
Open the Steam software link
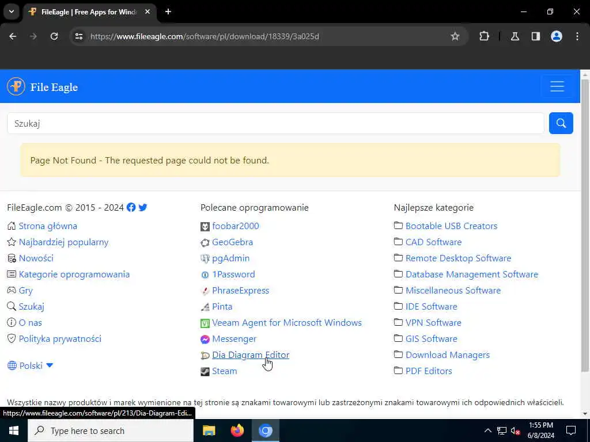(x=224, y=371)
